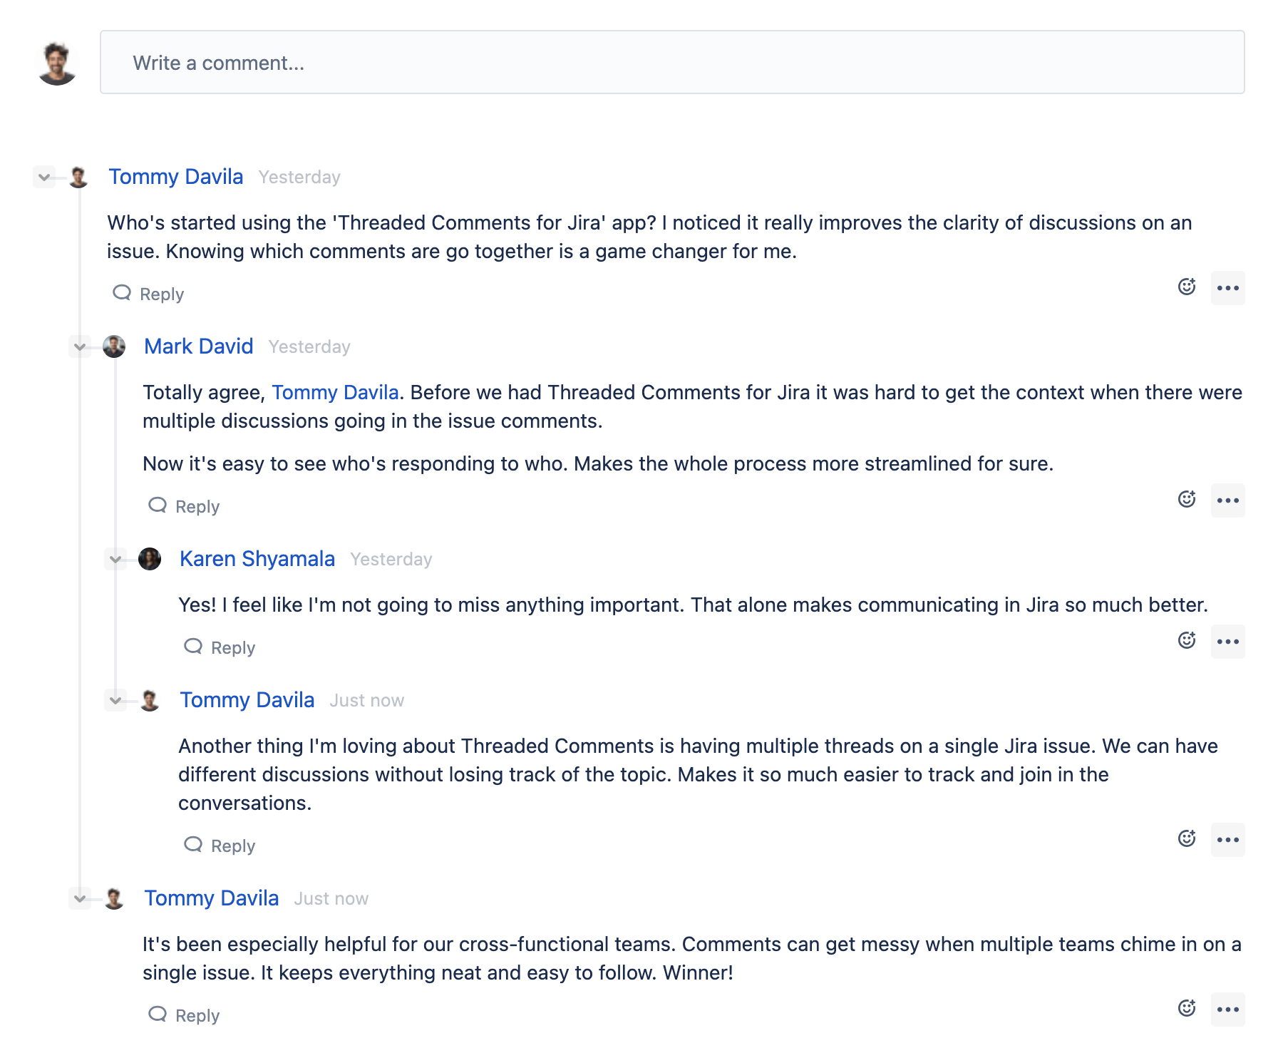Collapse Tommy Davila's top-level comment thread
This screenshot has height=1048, width=1283.
point(44,177)
